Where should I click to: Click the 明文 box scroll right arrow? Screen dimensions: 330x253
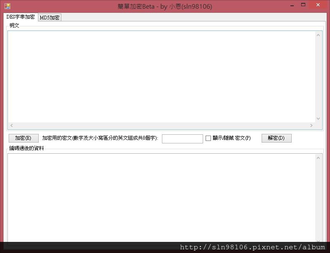311,125
